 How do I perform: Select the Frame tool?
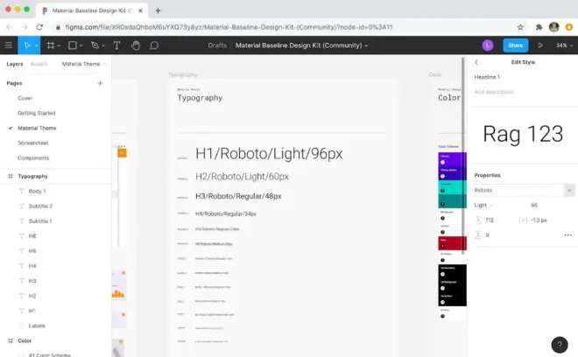pyautogui.click(x=51, y=45)
